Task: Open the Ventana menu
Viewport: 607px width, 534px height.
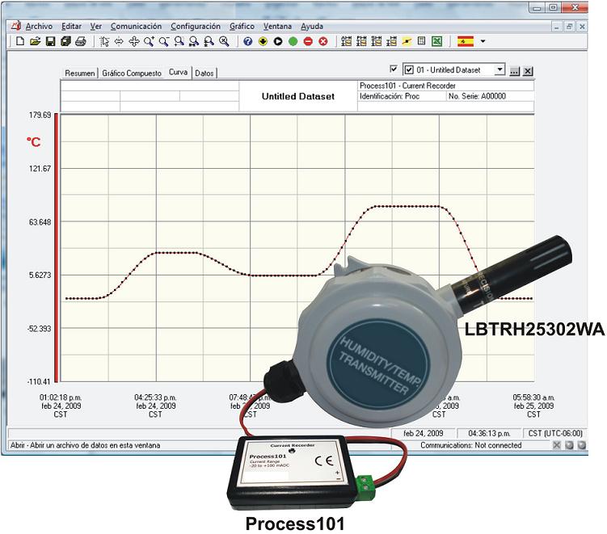Action: point(277,27)
